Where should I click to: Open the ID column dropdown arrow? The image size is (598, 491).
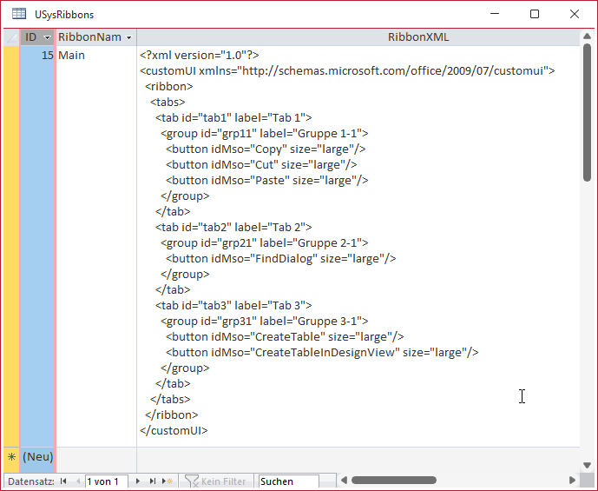pos(47,37)
